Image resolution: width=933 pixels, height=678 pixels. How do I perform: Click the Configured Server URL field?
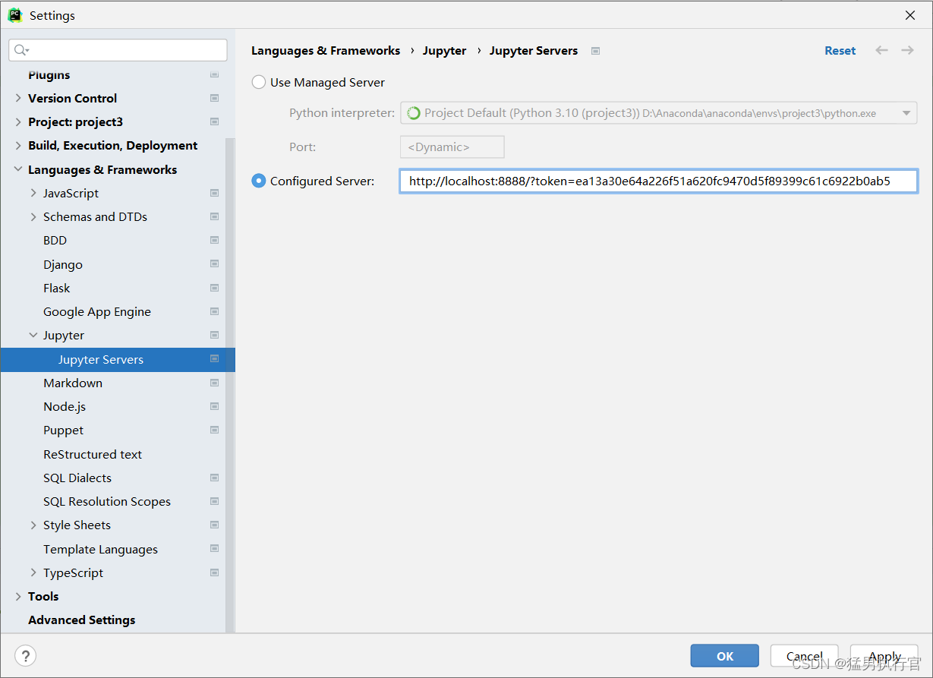658,181
